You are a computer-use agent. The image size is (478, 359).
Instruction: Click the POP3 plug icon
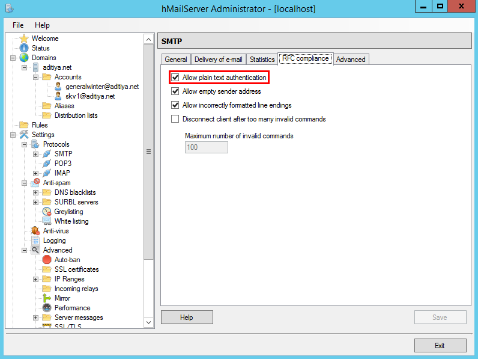click(x=47, y=164)
